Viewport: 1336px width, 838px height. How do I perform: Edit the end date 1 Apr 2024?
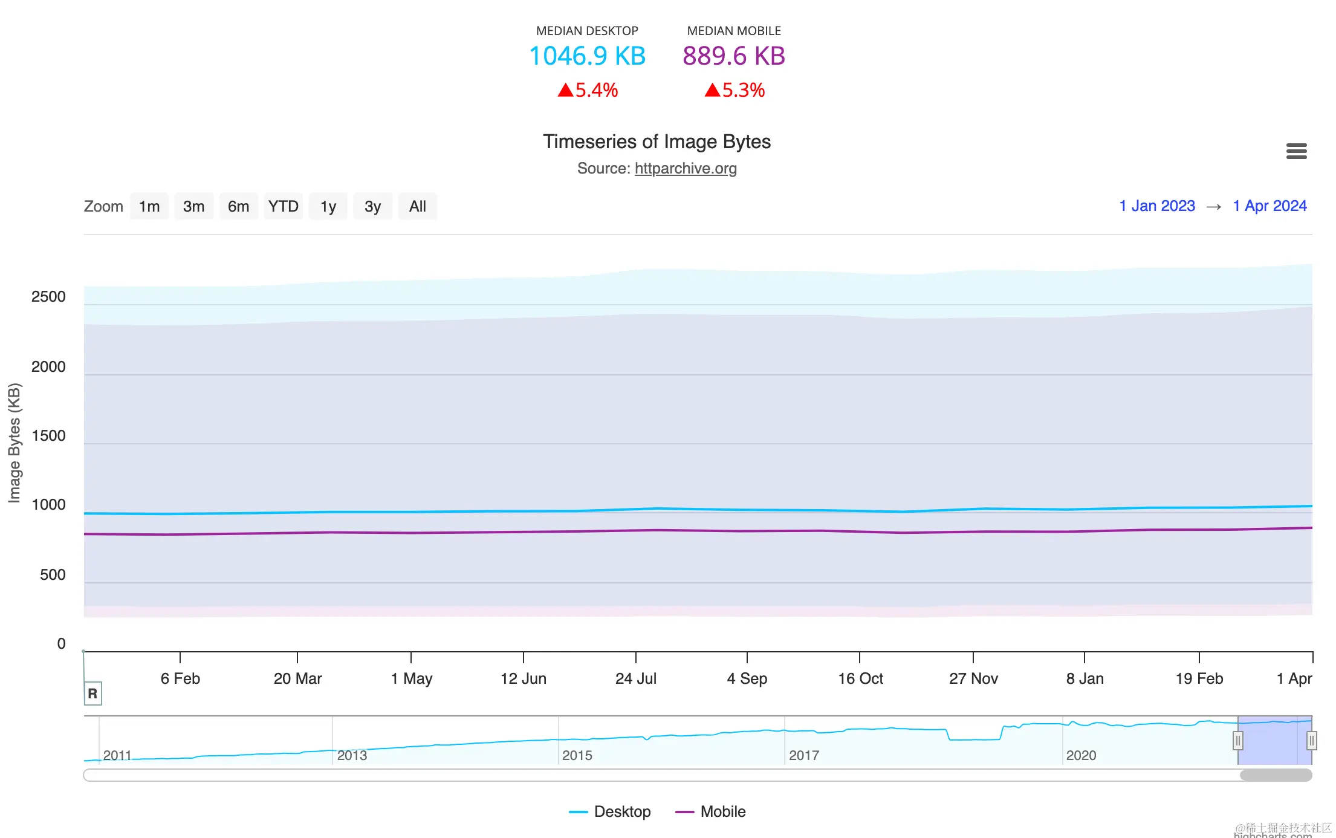pyautogui.click(x=1270, y=206)
